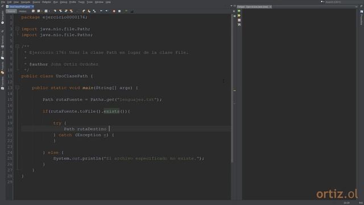
Task: Collapse the Javadoc comment fold
Action: [x=17, y=47]
